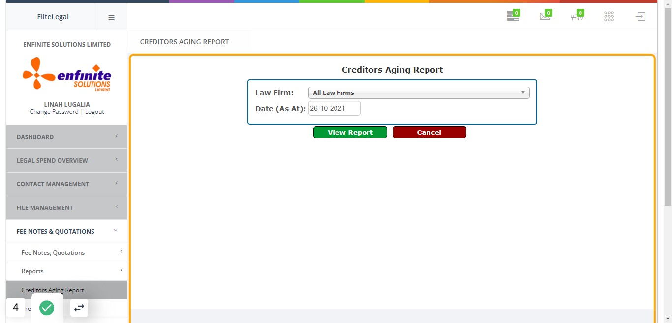Screen dimensions: 672x323
Task: Expand the Legal Spend Overview section
Action: click(x=66, y=160)
